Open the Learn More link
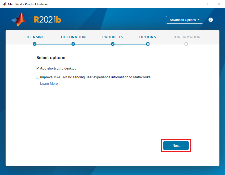This screenshot has width=225, height=175. tap(49, 83)
